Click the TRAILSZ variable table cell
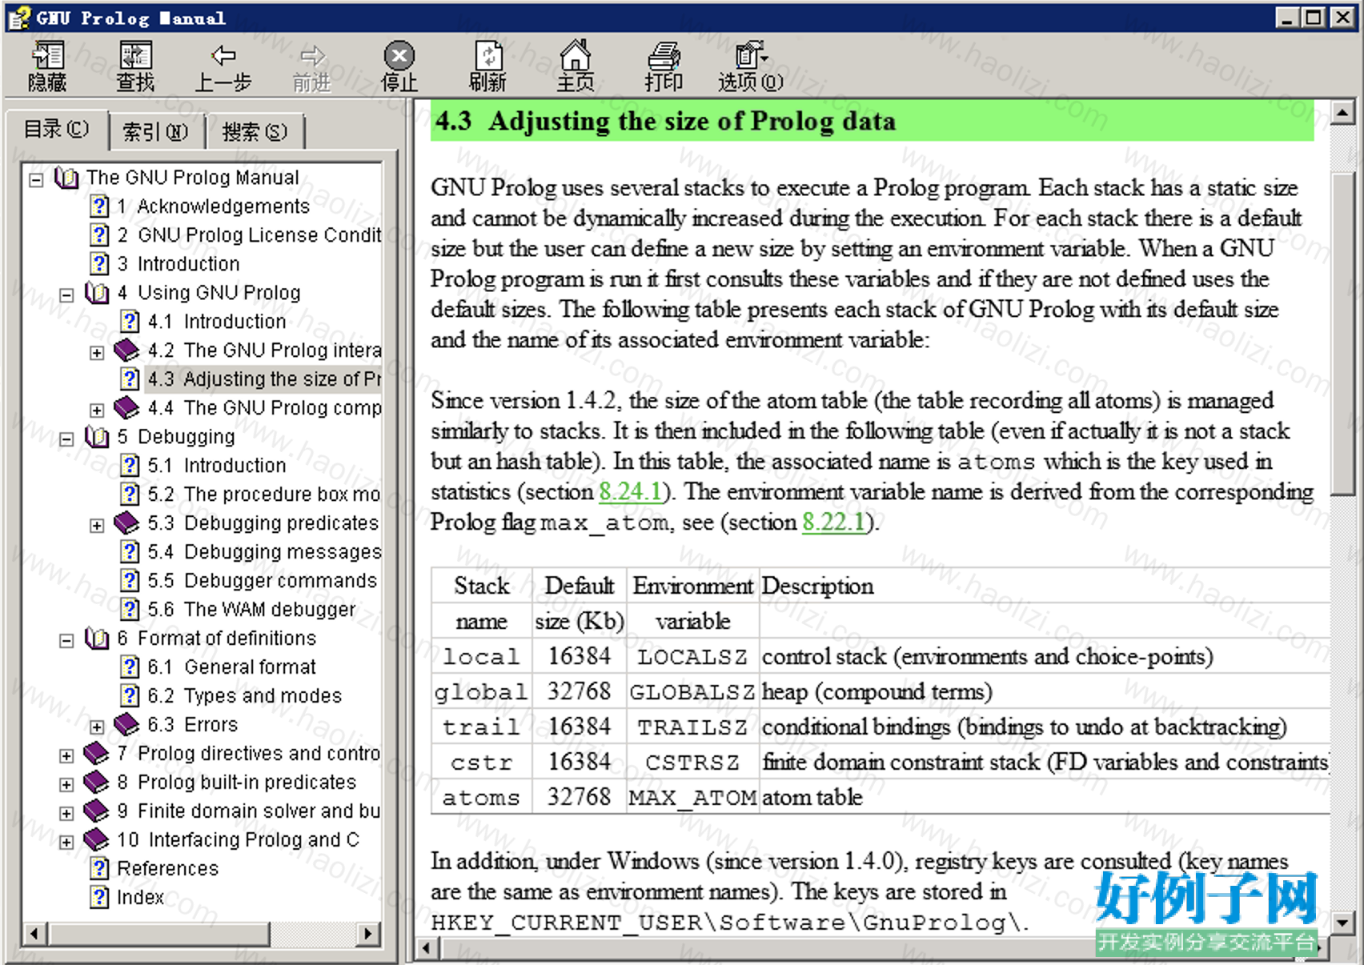1364x965 pixels. pyautogui.click(x=692, y=727)
